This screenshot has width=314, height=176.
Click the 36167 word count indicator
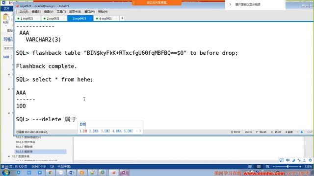coord(39,166)
